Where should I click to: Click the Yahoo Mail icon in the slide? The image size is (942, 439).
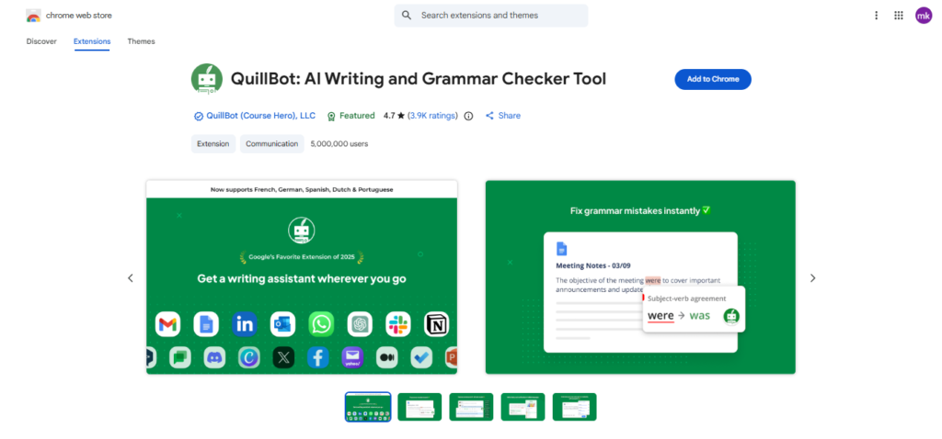pyautogui.click(x=352, y=357)
